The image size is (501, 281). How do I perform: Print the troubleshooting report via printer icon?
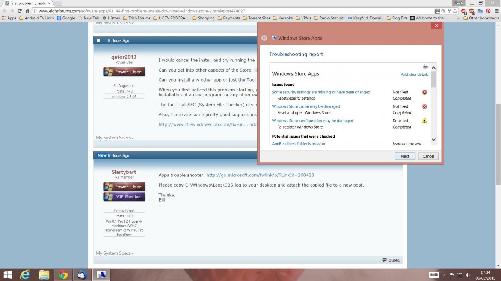click(x=425, y=67)
